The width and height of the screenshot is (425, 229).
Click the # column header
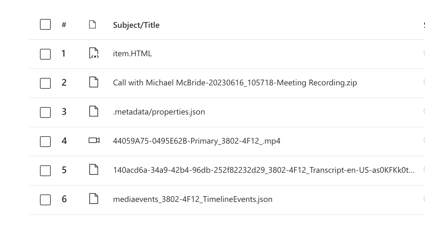click(64, 25)
